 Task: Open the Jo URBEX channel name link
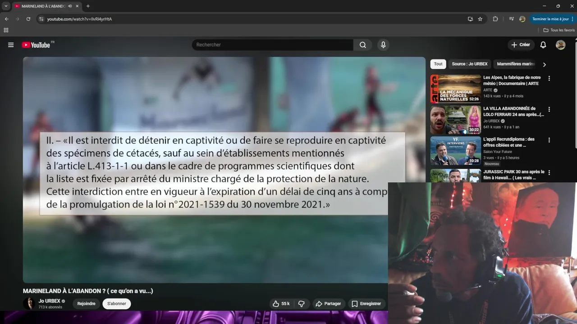[49, 301]
